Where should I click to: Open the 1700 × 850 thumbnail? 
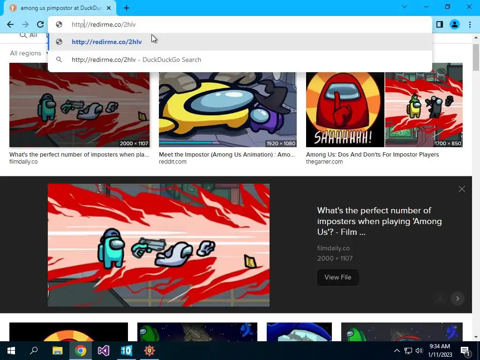(424, 110)
